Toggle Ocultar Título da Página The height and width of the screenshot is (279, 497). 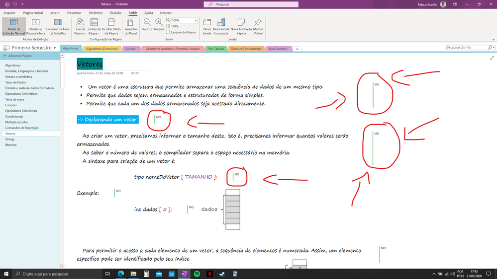point(111,27)
